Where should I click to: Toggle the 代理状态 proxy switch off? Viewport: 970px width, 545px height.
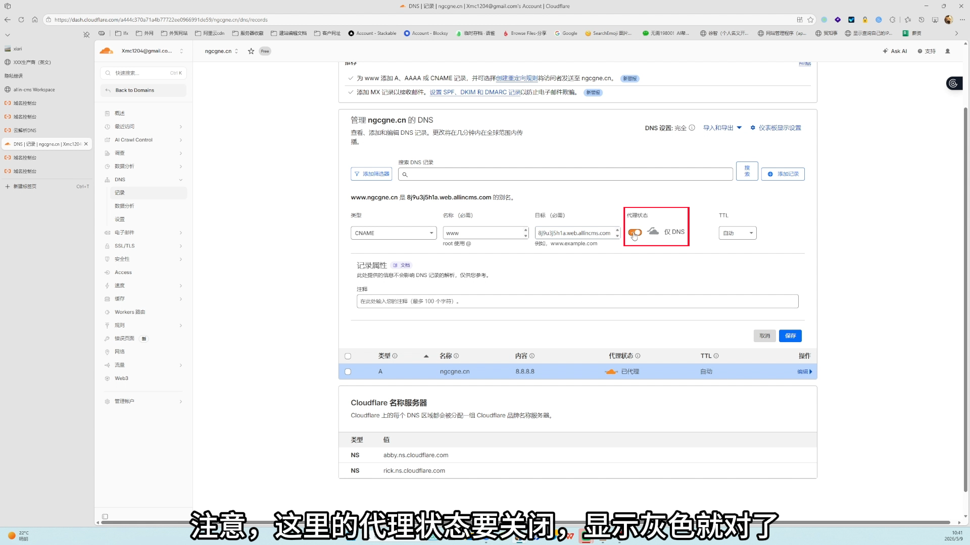coord(635,232)
